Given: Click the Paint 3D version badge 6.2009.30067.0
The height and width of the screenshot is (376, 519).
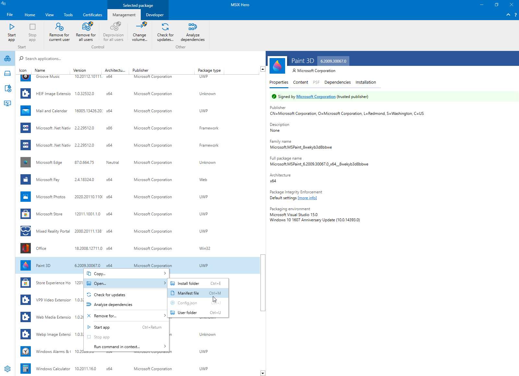Looking at the screenshot, I should pyautogui.click(x=333, y=61).
